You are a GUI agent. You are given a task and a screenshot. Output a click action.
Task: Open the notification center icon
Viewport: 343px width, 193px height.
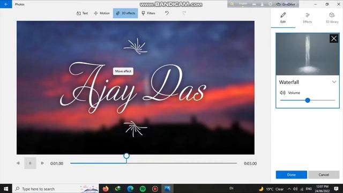point(336,189)
